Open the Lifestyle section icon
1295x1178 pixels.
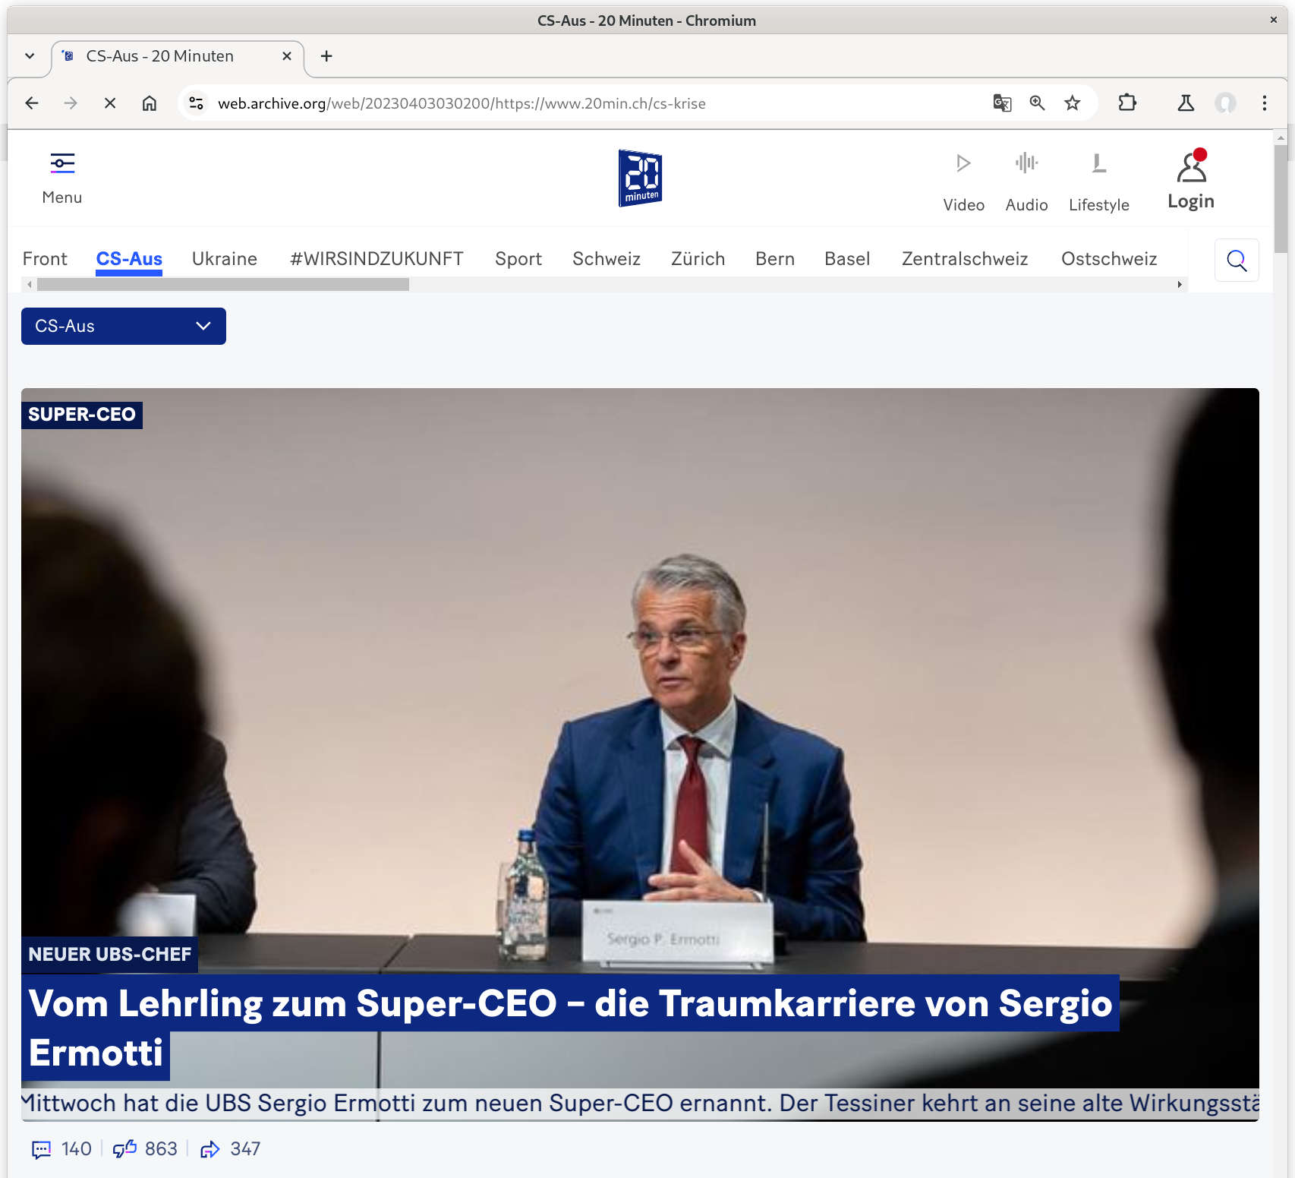pos(1098,163)
